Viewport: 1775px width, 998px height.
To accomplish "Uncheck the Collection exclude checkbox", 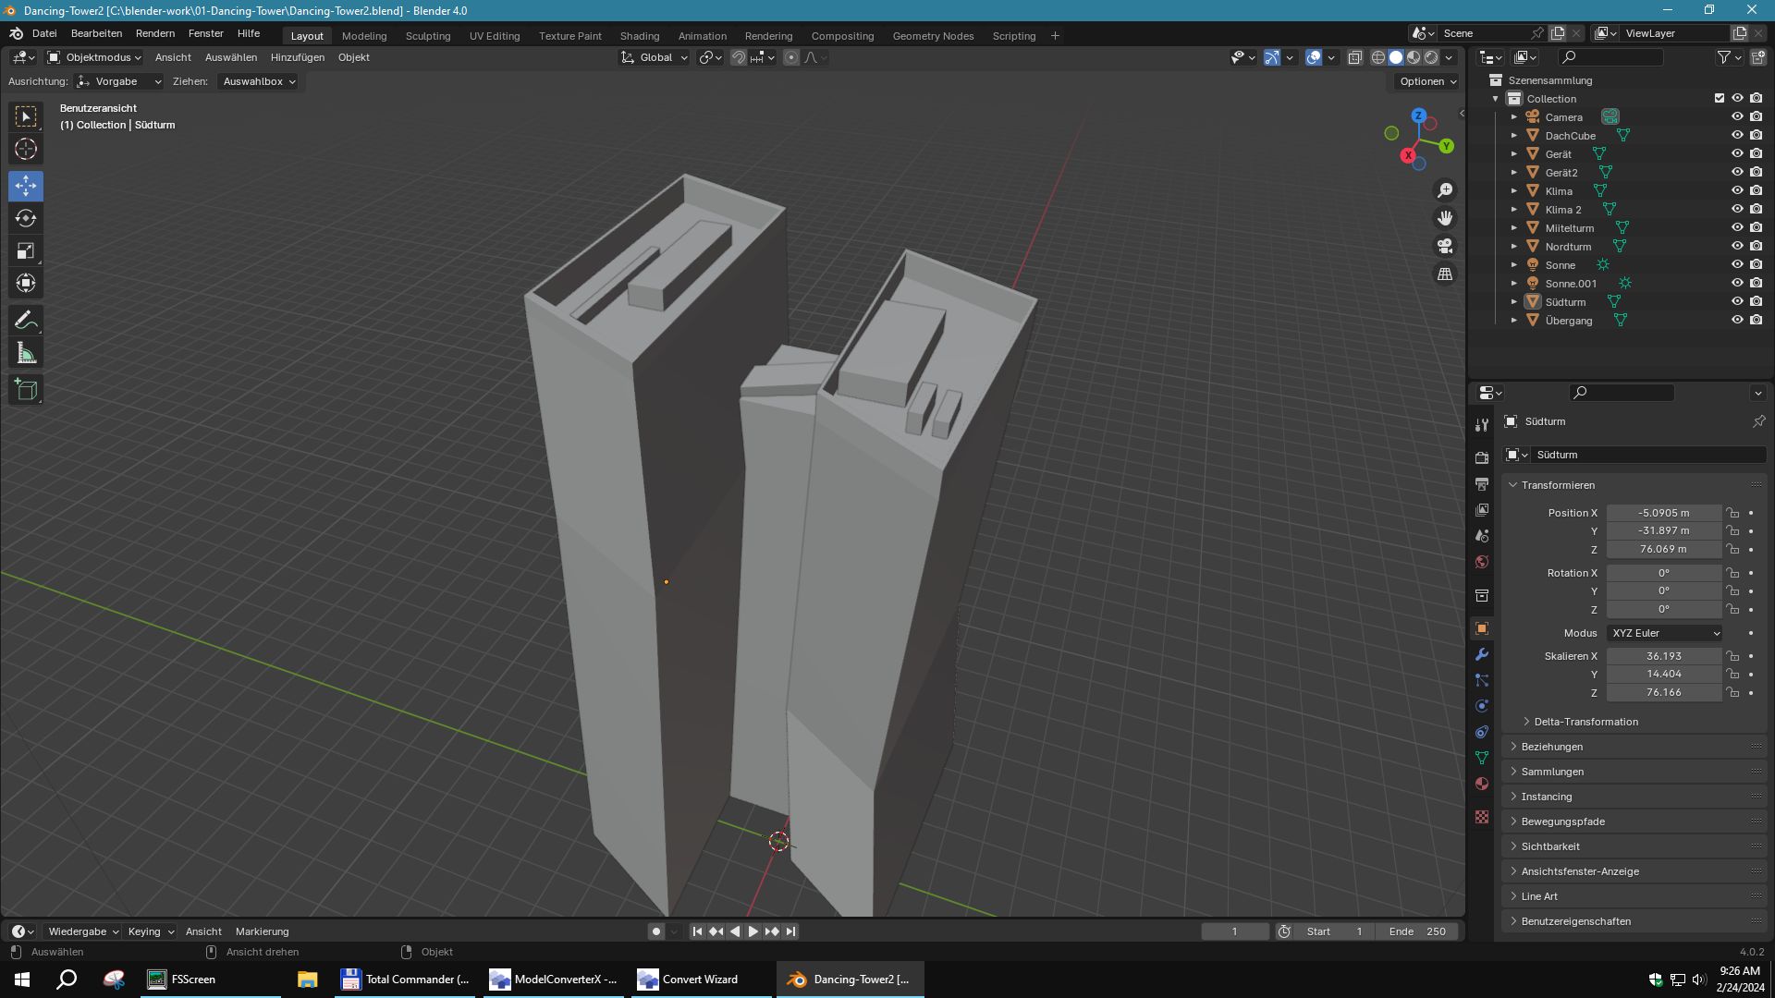I will [1720, 98].
